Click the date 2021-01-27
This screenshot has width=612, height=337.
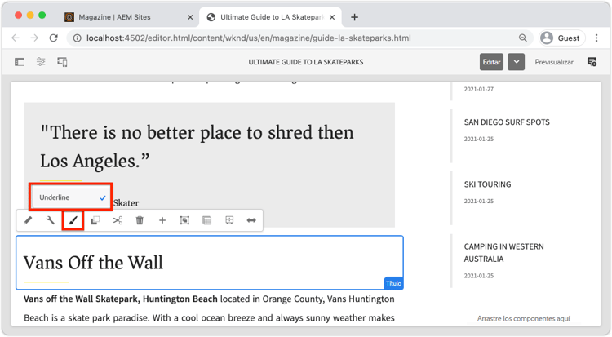478,90
